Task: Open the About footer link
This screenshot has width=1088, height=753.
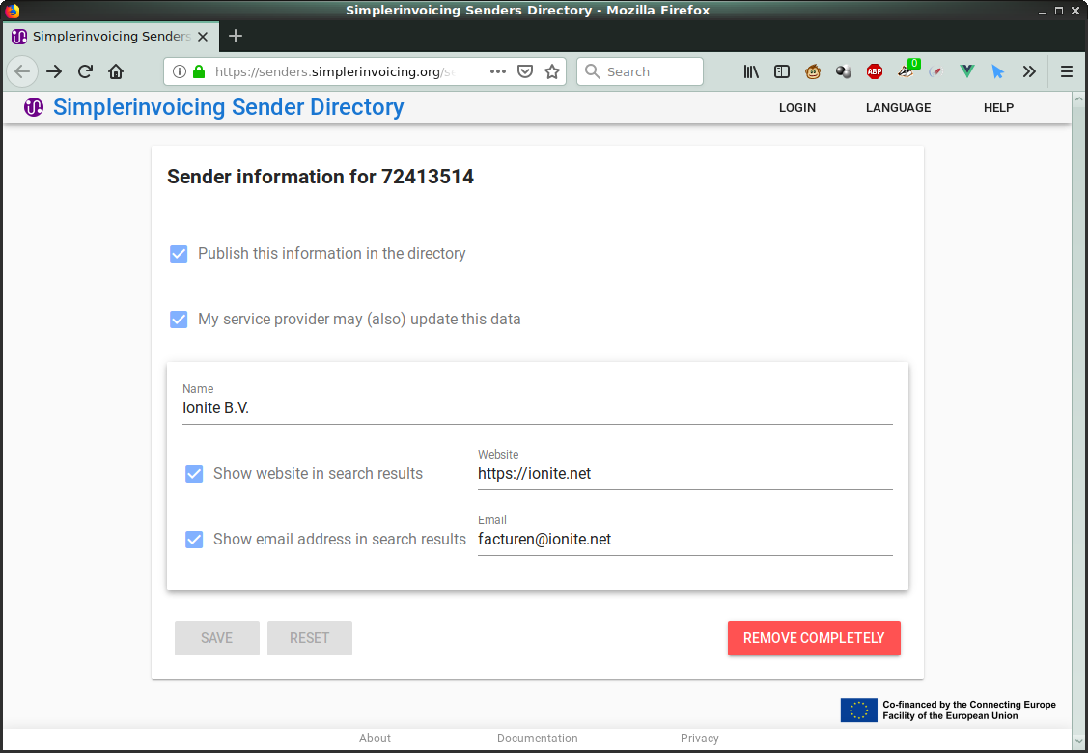Action: pyautogui.click(x=375, y=739)
